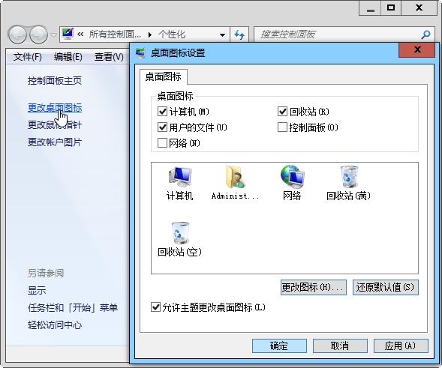Open recent pages dropdown next to forward button
Image resolution: width=442 pixels, height=368 pixels.
[x=53, y=35]
